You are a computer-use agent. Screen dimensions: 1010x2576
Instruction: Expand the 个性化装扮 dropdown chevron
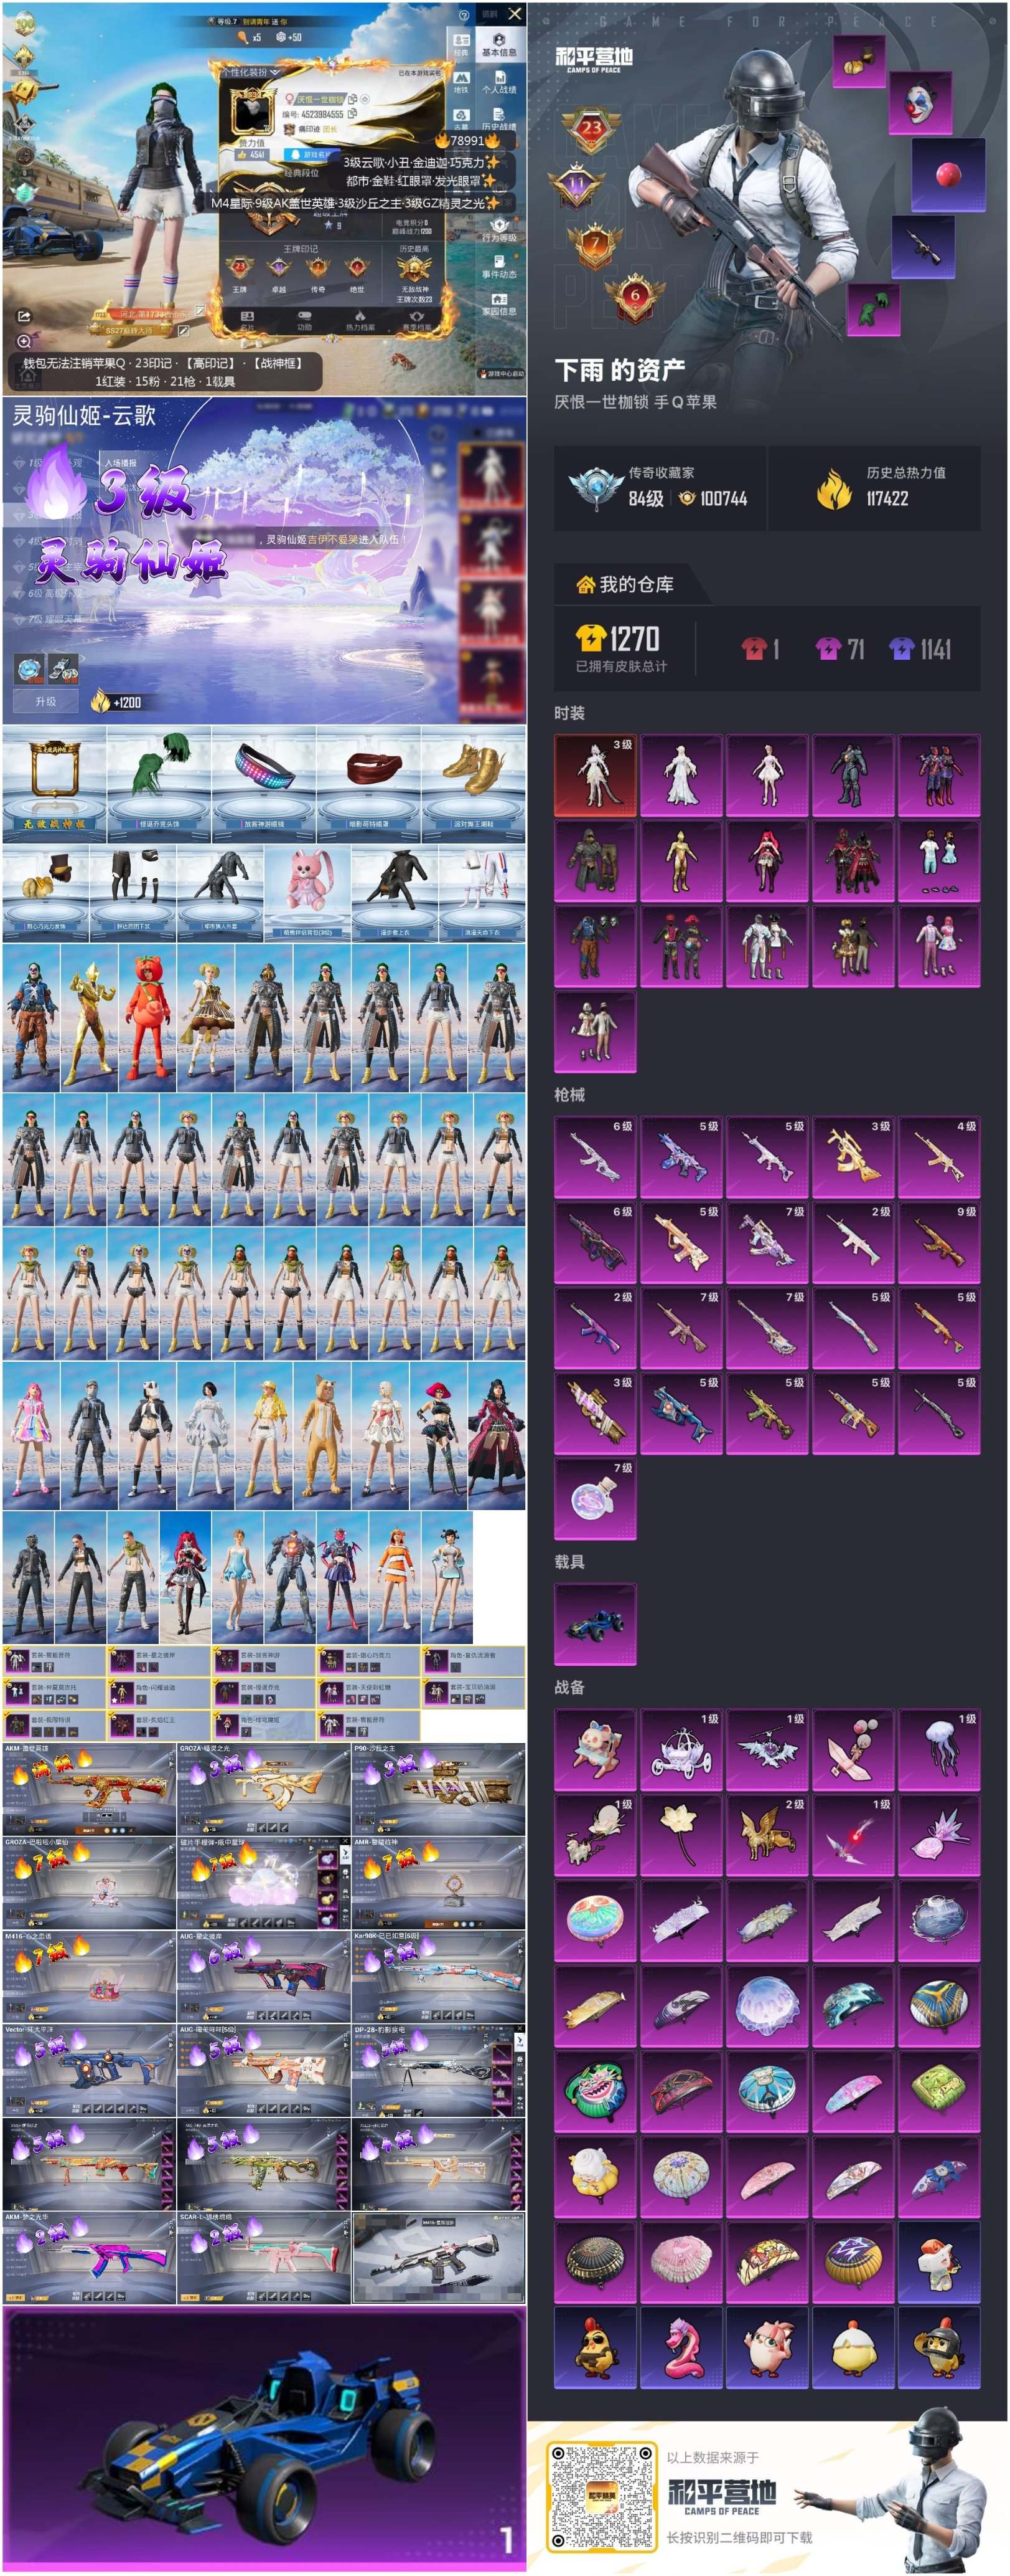coord(274,72)
